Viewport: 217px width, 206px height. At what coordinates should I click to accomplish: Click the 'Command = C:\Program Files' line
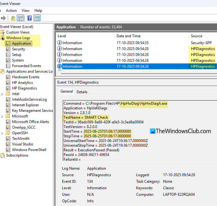[115, 103]
